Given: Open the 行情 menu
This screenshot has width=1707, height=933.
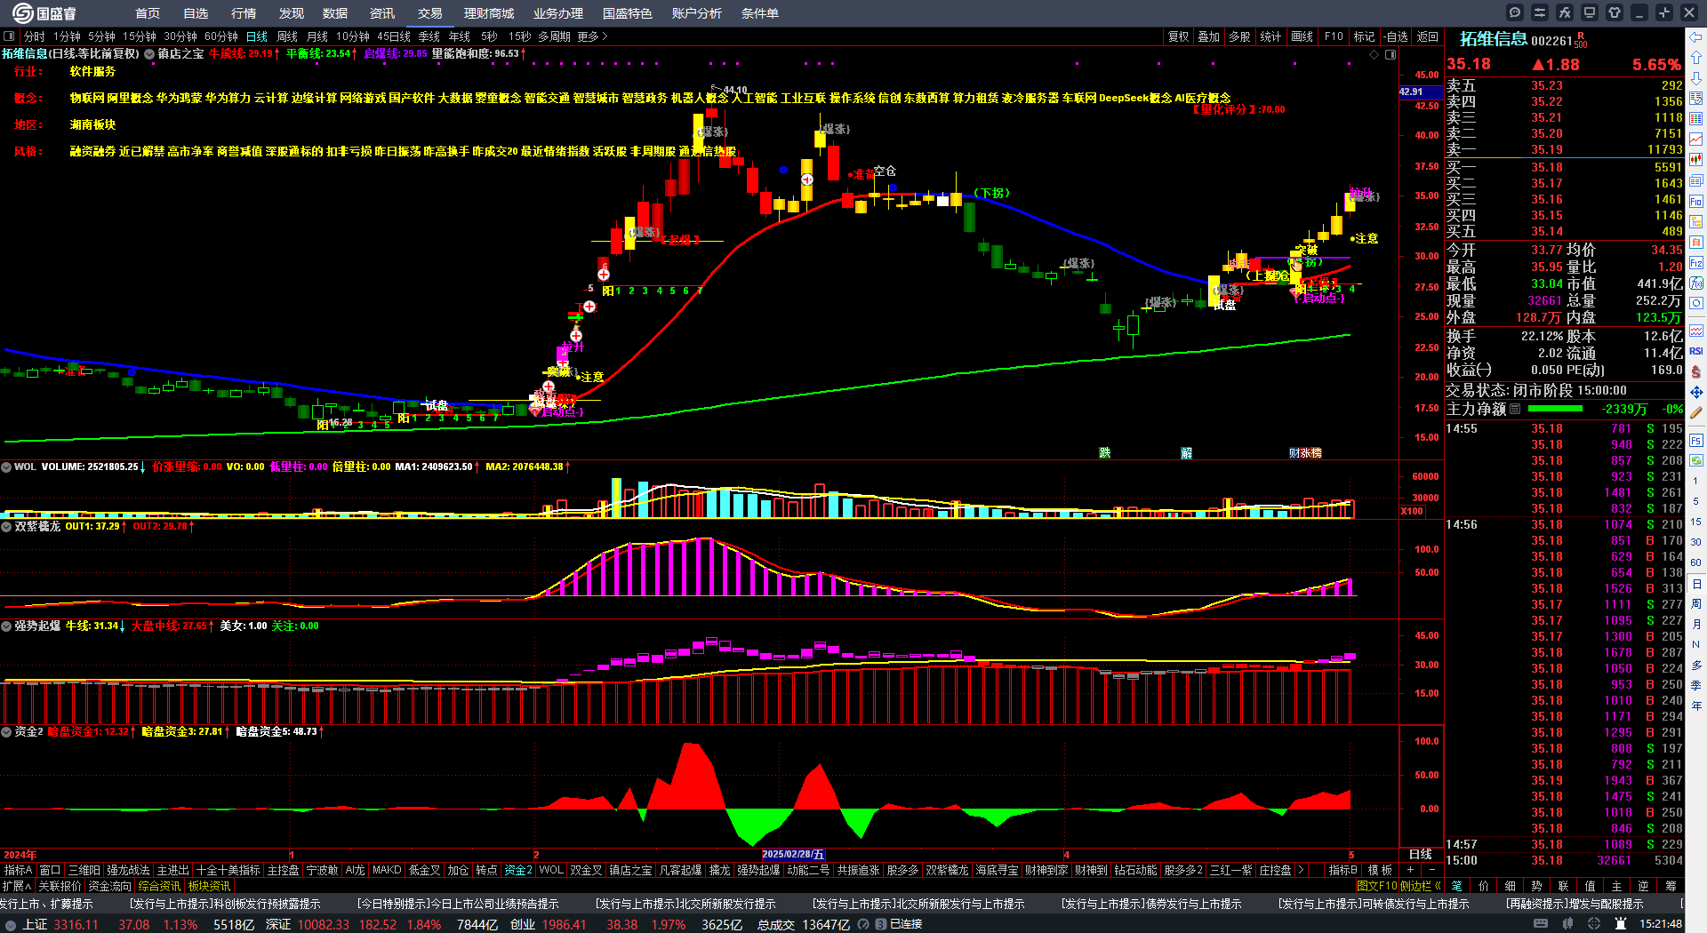Looking at the screenshot, I should [x=244, y=13].
